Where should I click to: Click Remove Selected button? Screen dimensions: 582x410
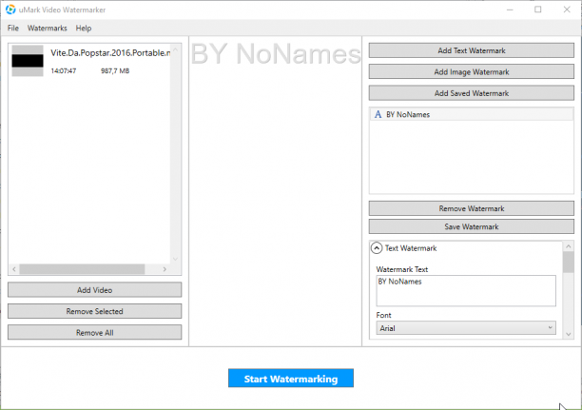click(95, 311)
